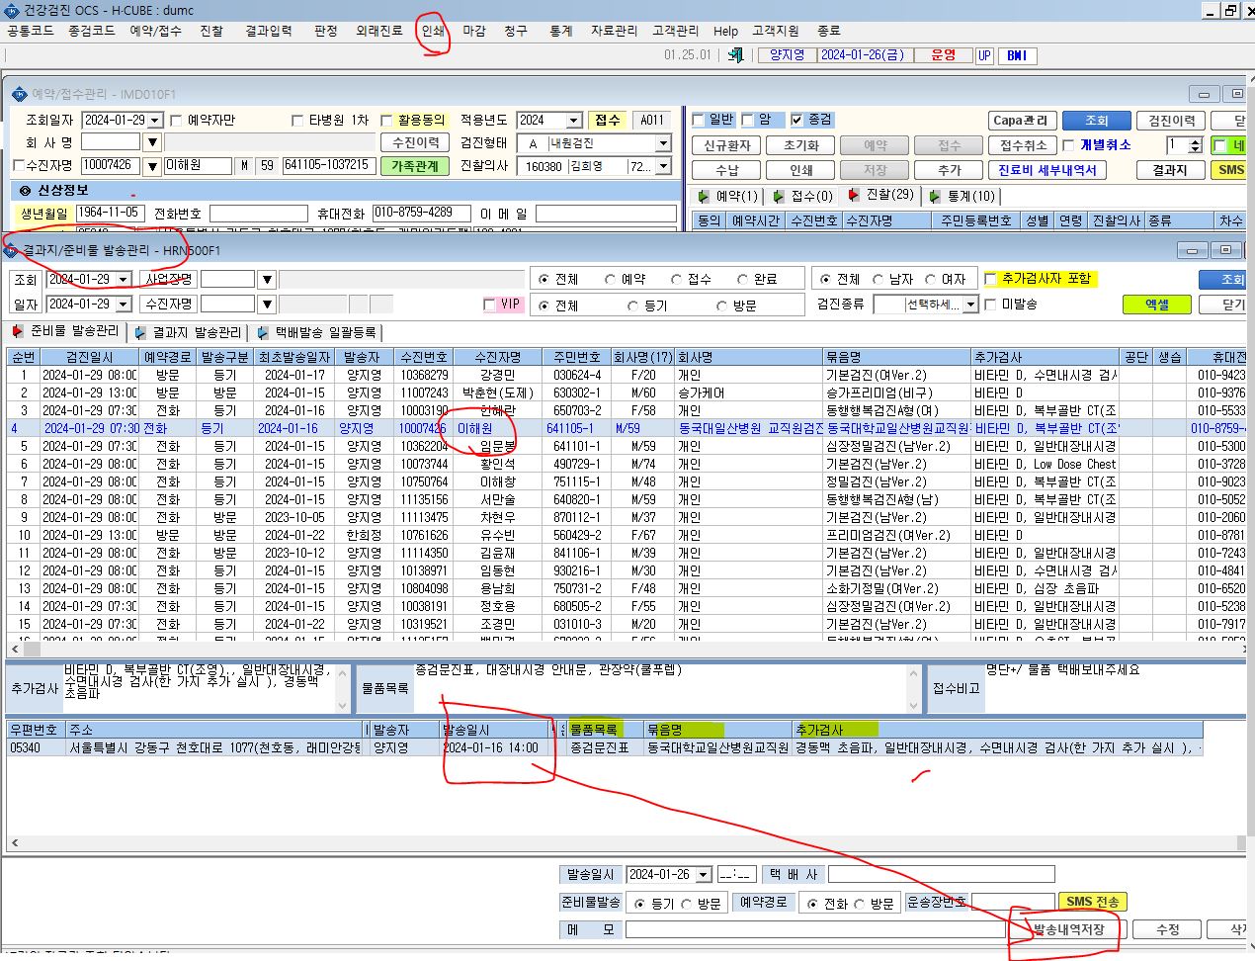The height and width of the screenshot is (961, 1255).
Task: Click the H-CUBE app icon in the title bar
Action: click(13, 10)
